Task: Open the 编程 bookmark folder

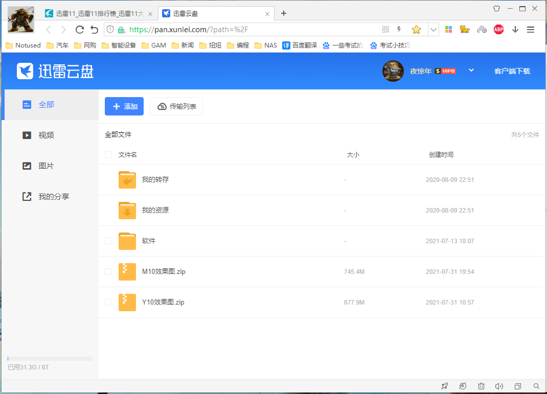Action: pos(238,45)
